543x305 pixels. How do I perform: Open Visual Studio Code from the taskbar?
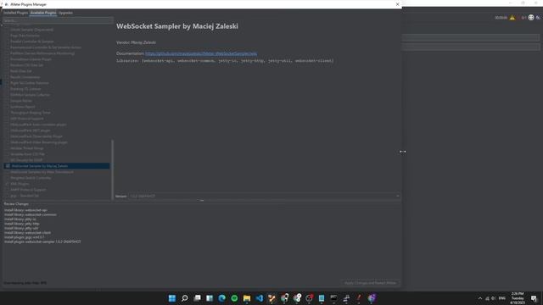pyautogui.click(x=260, y=298)
